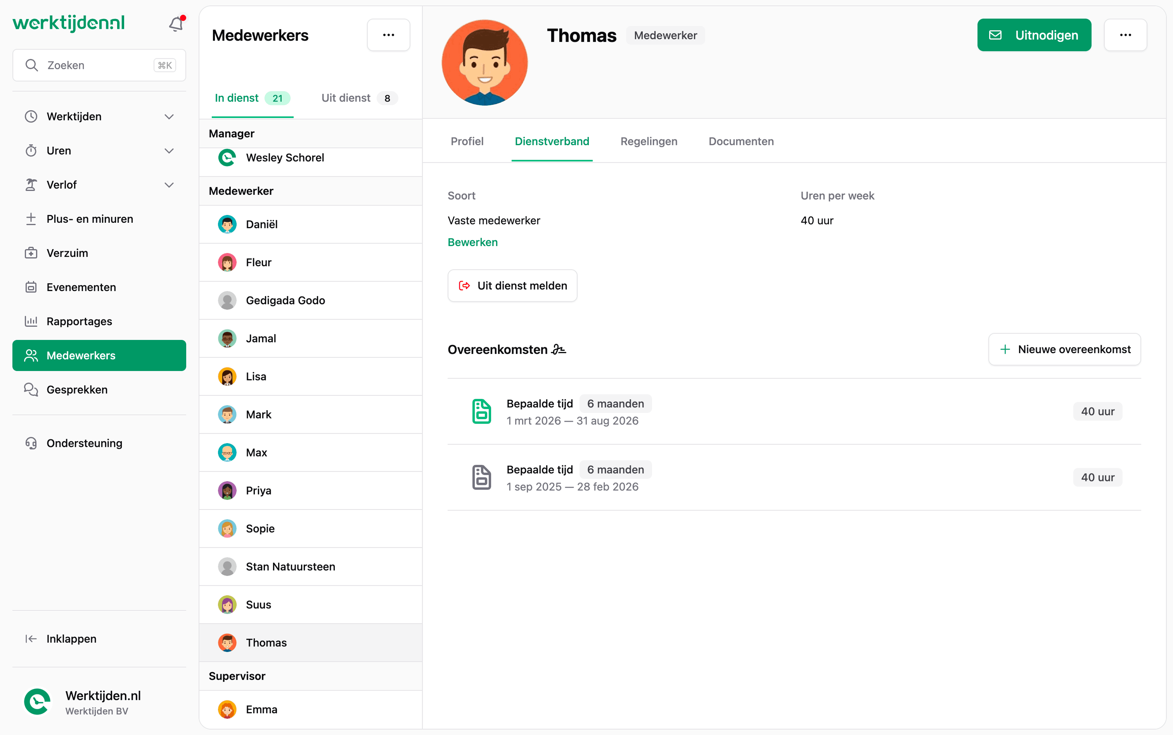Image resolution: width=1173 pixels, height=735 pixels.
Task: Open the contract dated 1 sep 2025
Action: coord(794,477)
